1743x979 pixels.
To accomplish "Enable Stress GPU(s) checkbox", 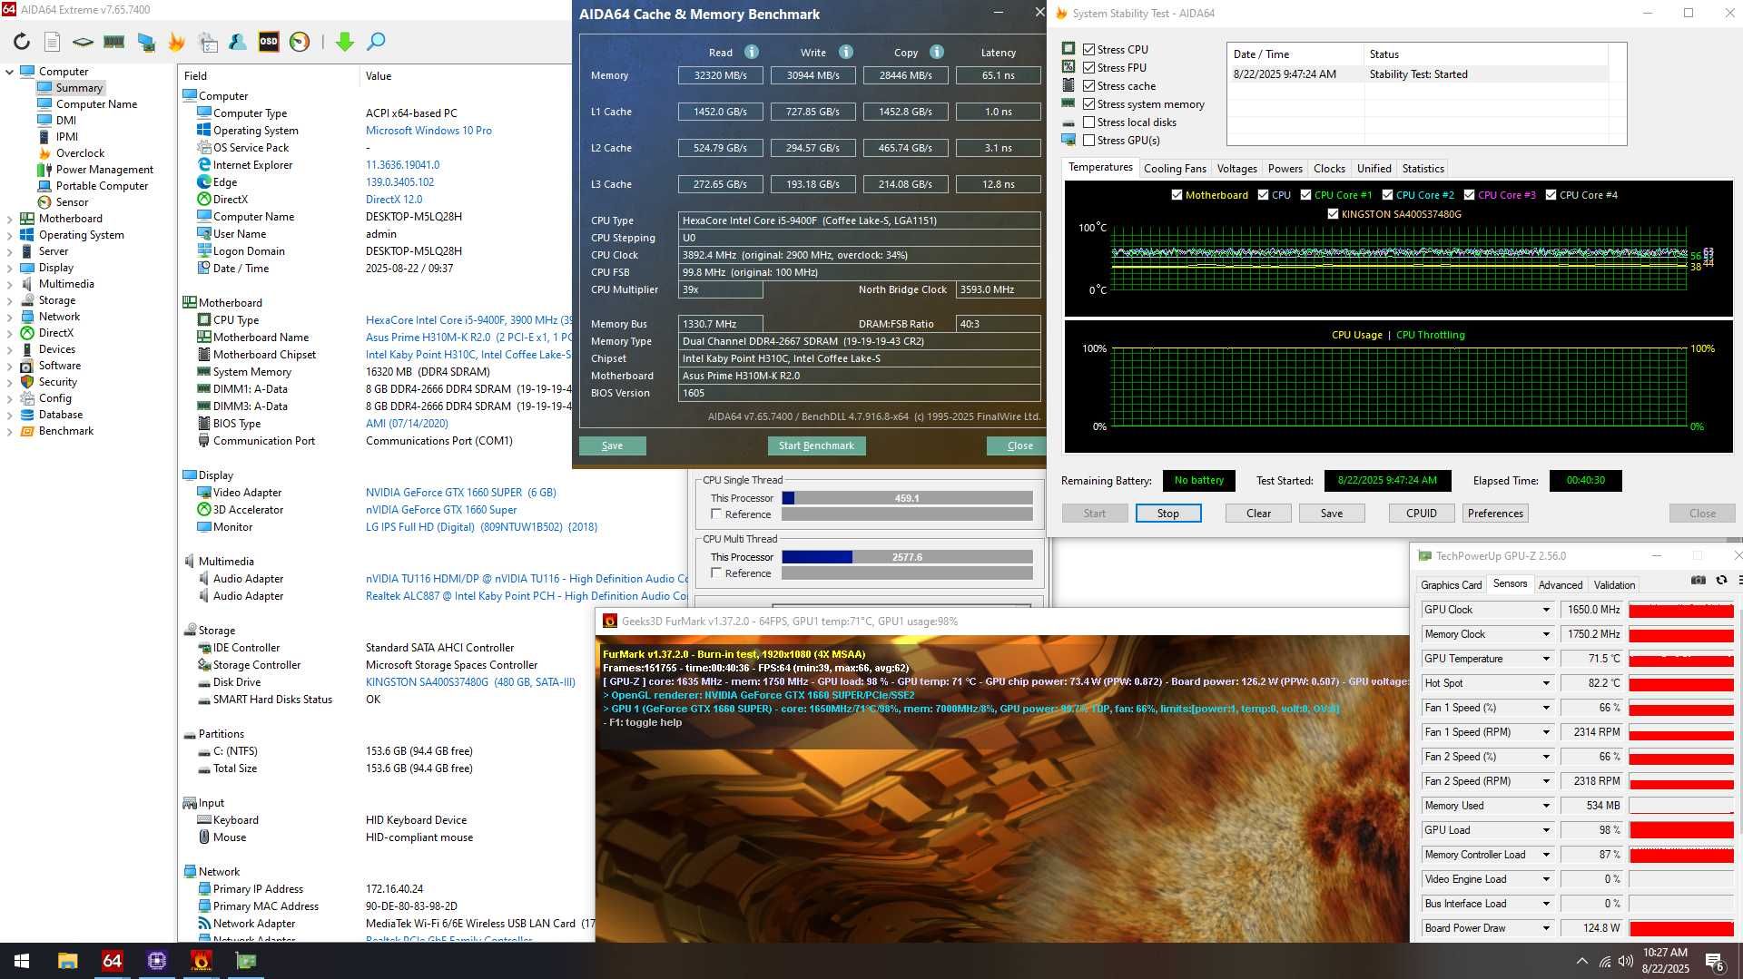I will pos(1089,141).
